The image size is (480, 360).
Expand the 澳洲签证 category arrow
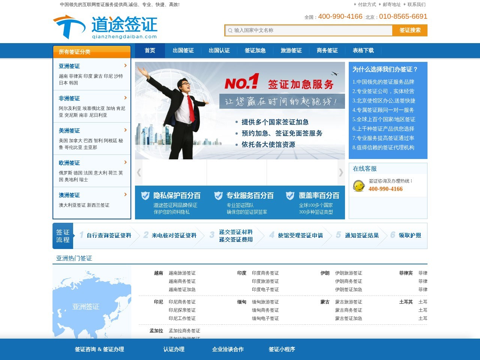pos(126,195)
